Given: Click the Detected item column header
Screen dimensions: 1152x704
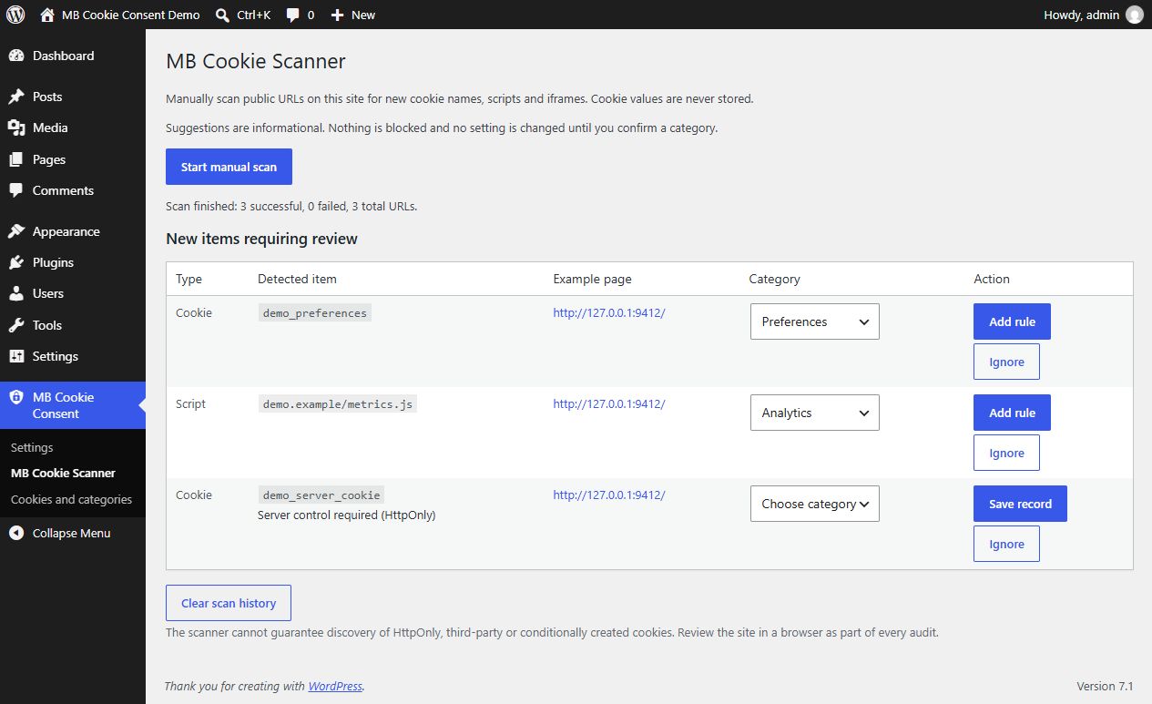Looking at the screenshot, I should [x=297, y=279].
